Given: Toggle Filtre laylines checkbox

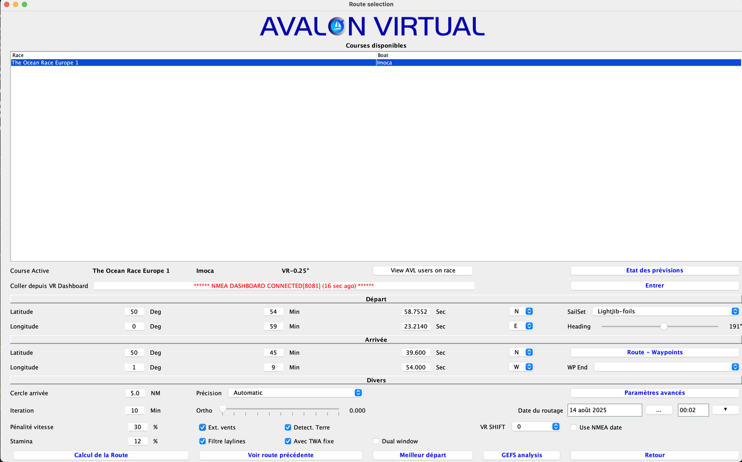Looking at the screenshot, I should pos(202,441).
